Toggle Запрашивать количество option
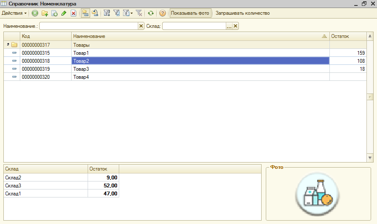 click(243, 13)
